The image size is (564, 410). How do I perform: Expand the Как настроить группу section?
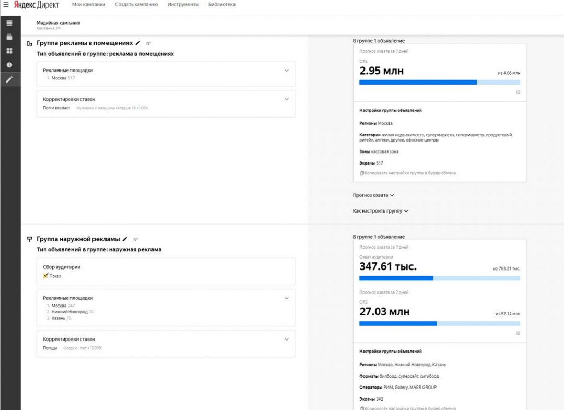point(380,211)
